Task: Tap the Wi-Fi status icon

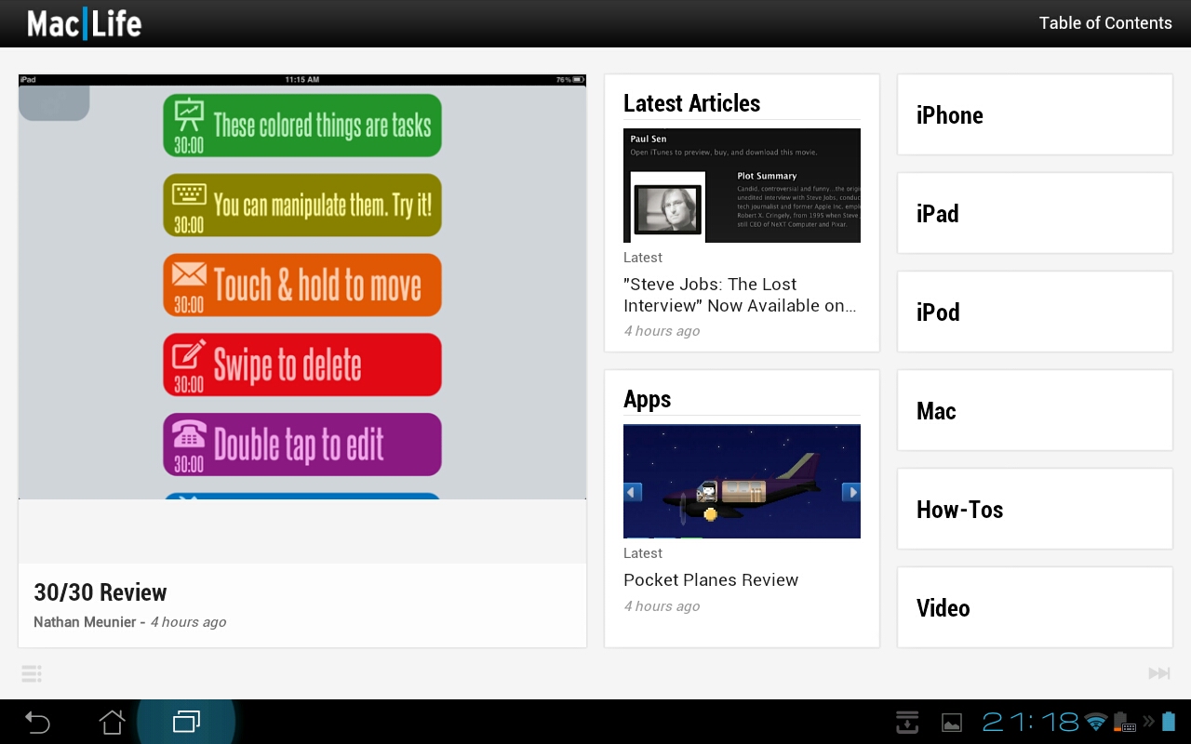Action: click(x=1096, y=722)
